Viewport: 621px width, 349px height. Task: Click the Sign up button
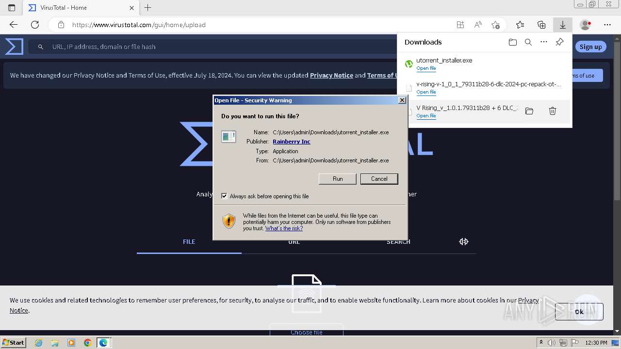(x=590, y=47)
